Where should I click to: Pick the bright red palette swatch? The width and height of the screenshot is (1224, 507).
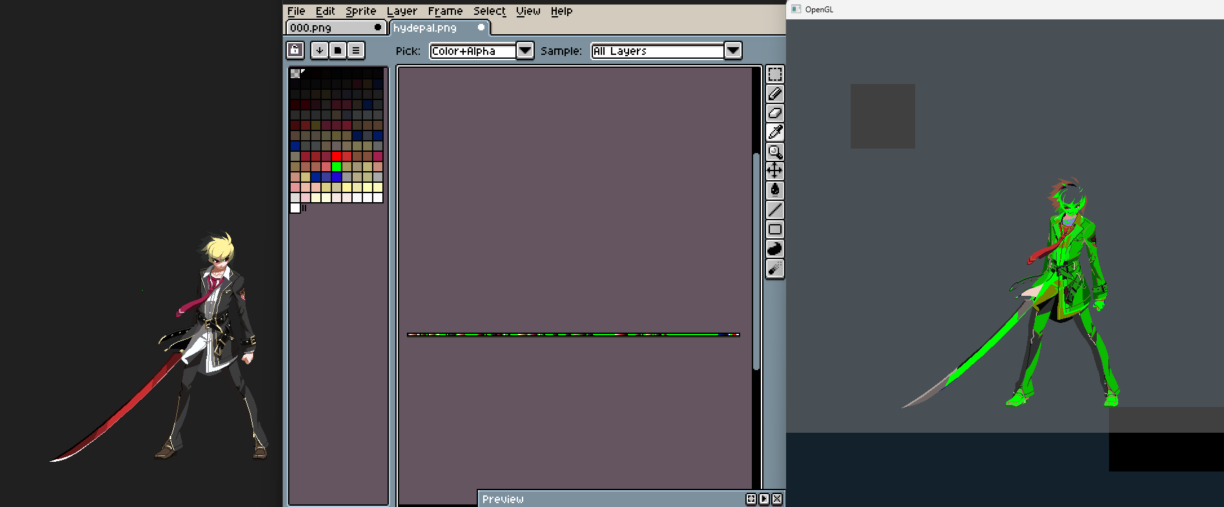click(x=336, y=156)
